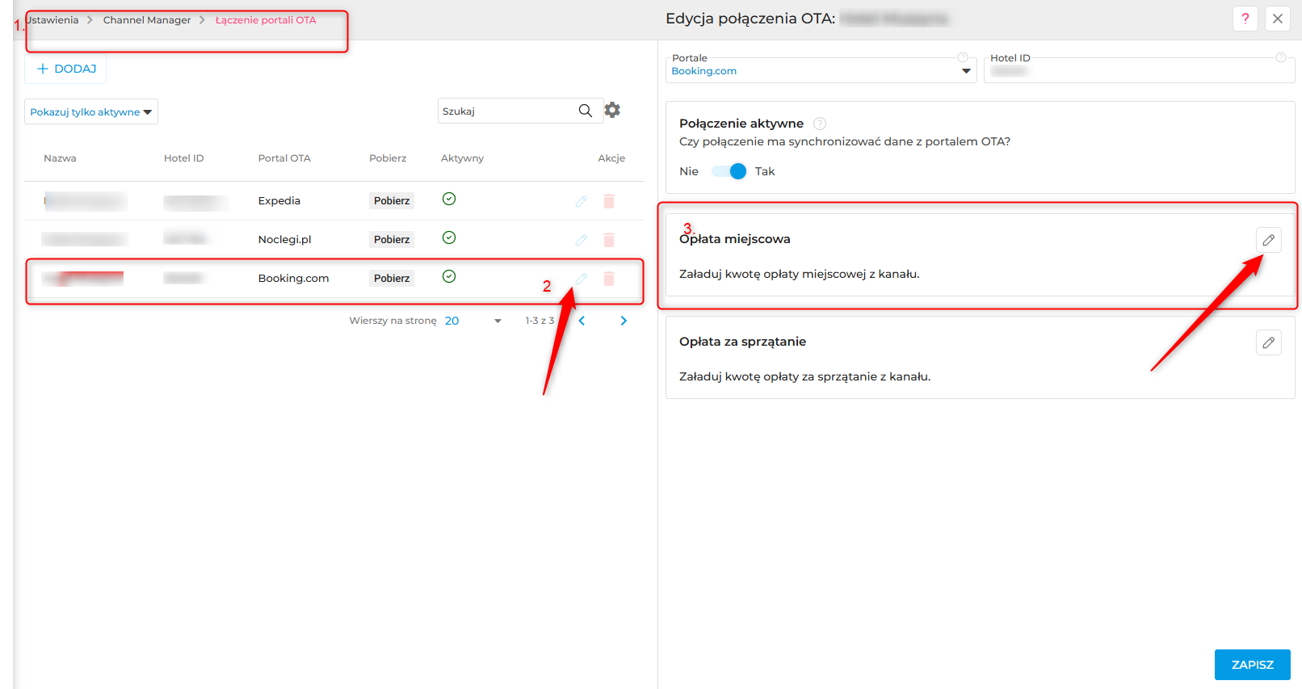
Task: Save with the ZAPISZ button
Action: (1253, 665)
